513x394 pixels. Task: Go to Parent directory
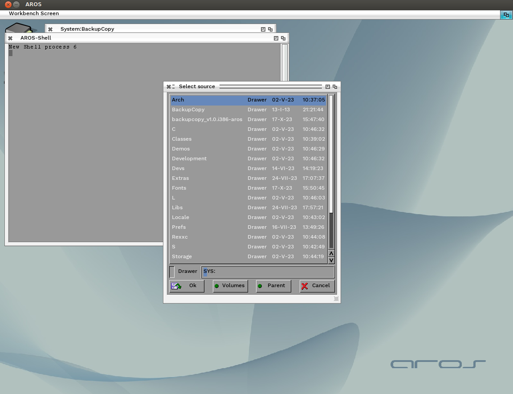pyautogui.click(x=273, y=286)
